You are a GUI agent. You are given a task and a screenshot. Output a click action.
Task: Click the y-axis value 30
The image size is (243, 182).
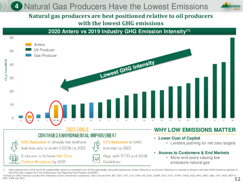(12, 78)
